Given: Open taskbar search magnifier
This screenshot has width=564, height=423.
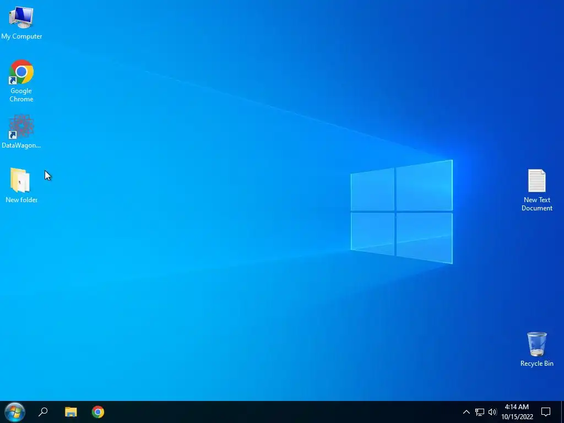Looking at the screenshot, I should coord(43,412).
